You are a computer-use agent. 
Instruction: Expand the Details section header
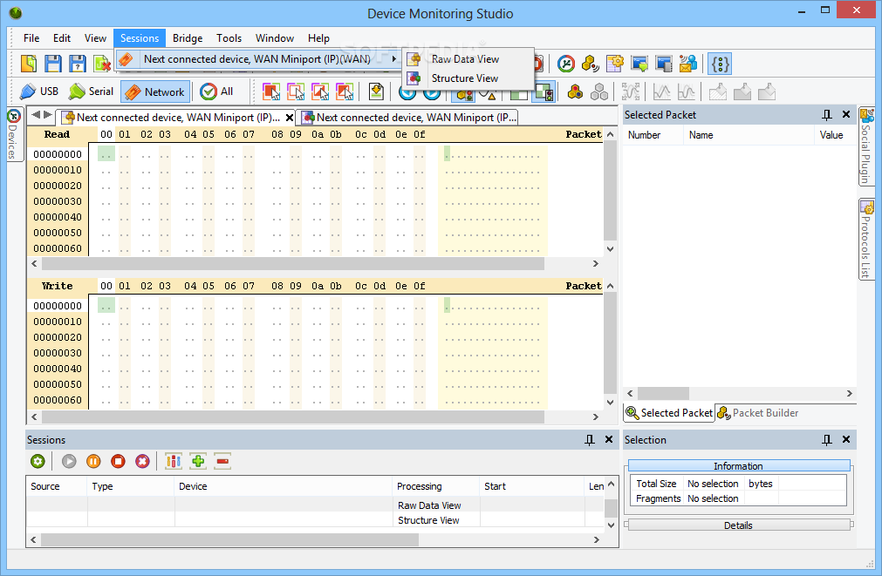tap(739, 525)
